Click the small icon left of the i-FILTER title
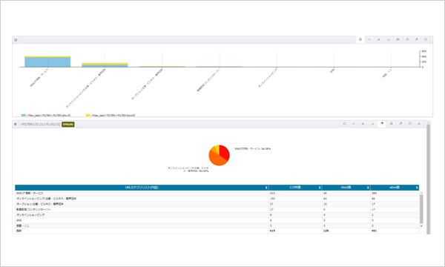Viewport: 445px width, 267px height. pos(16,125)
